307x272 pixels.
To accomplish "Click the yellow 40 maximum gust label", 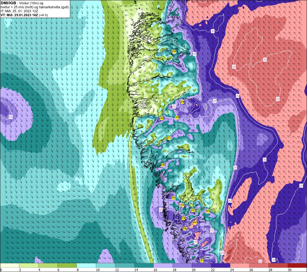I will point(195,222).
